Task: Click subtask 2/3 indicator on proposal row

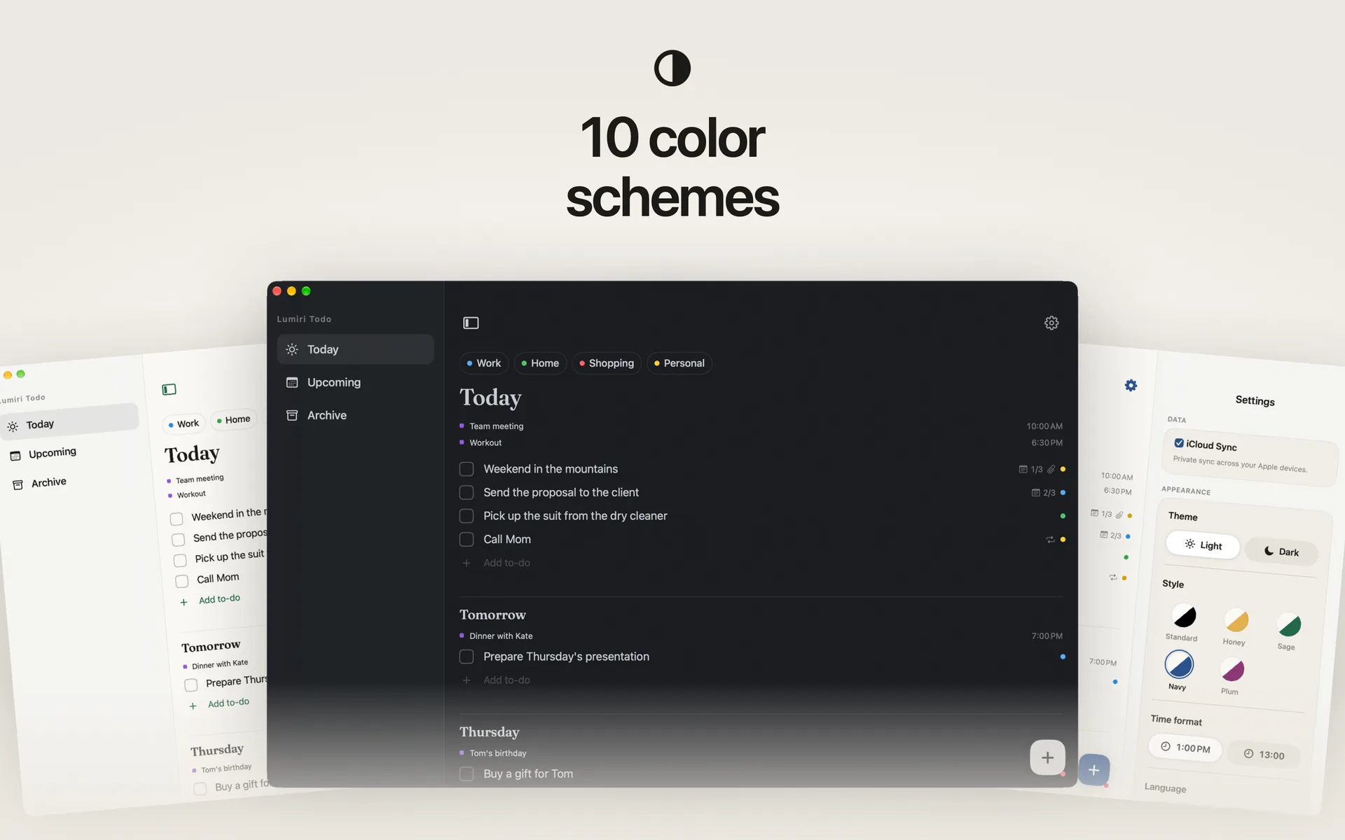Action: pos(1043,493)
